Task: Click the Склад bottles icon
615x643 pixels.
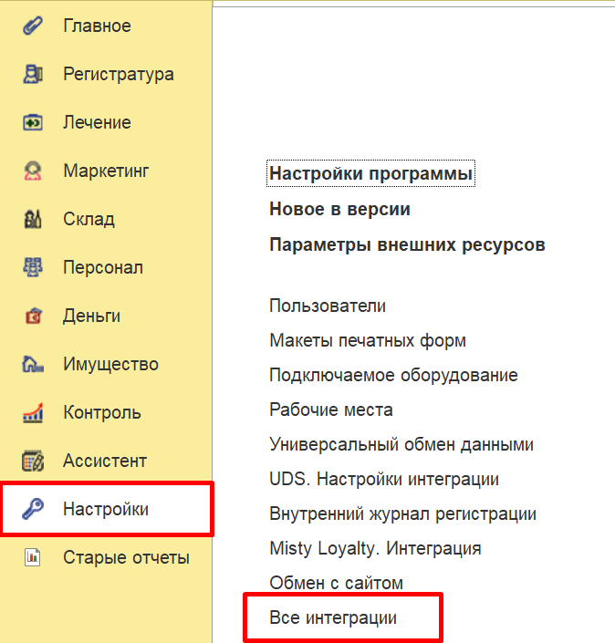Action: 33,220
